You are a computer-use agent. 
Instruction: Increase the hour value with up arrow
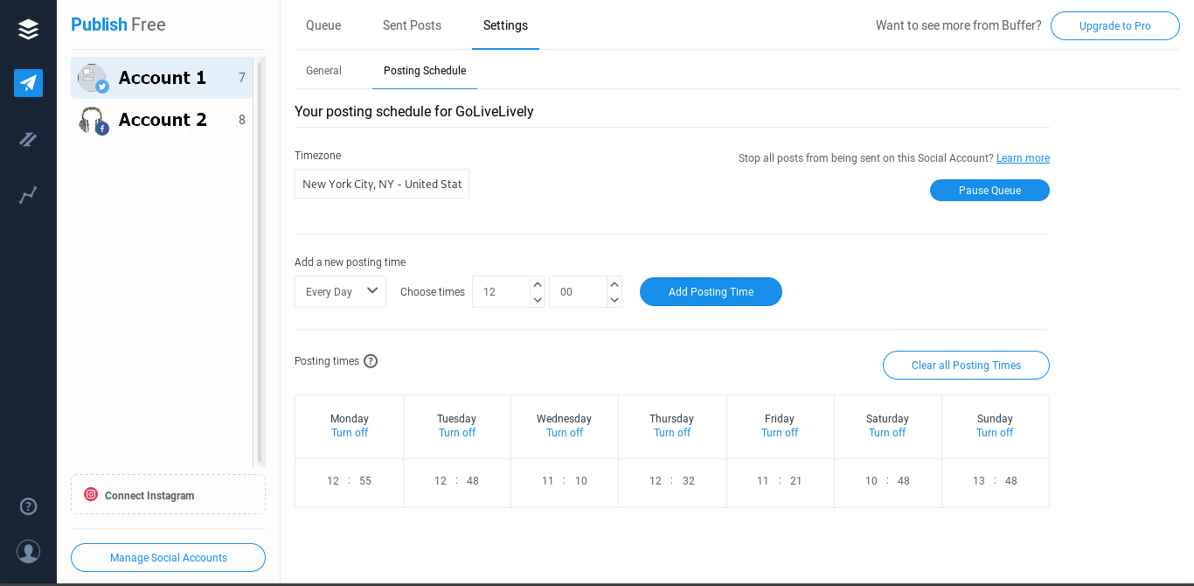pyautogui.click(x=538, y=284)
